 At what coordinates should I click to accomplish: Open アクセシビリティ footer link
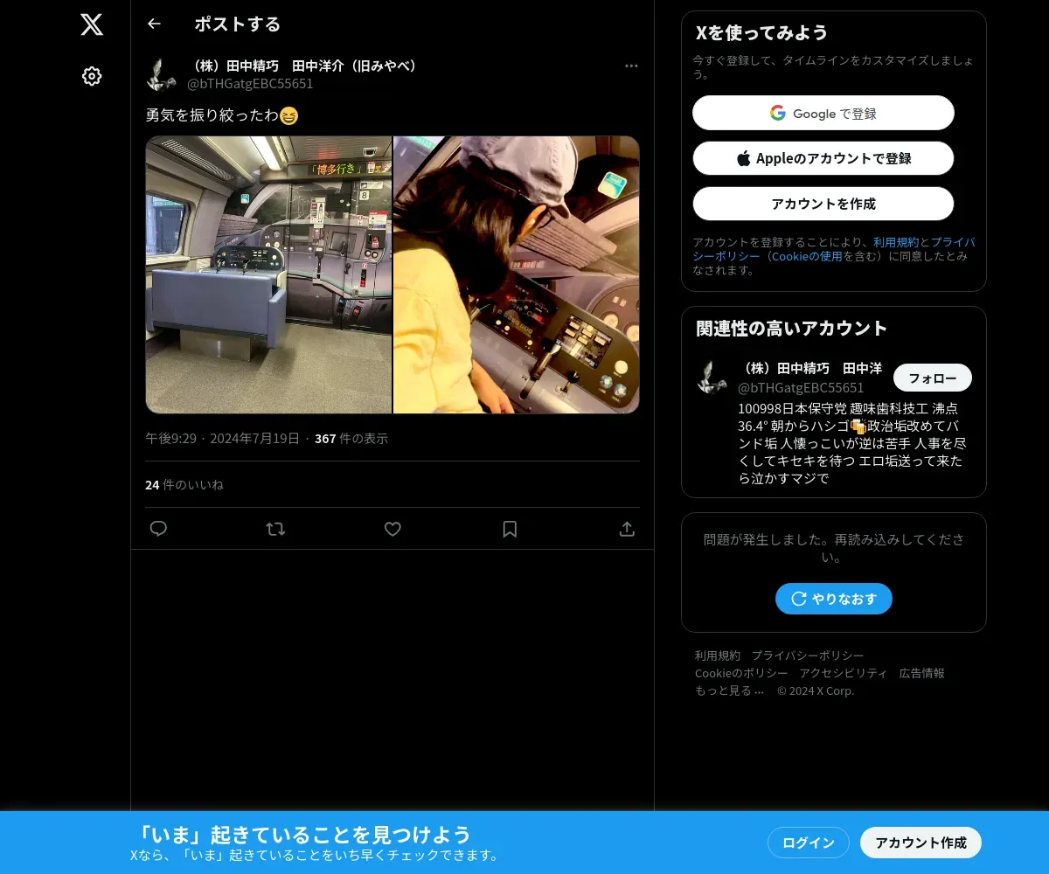point(844,673)
